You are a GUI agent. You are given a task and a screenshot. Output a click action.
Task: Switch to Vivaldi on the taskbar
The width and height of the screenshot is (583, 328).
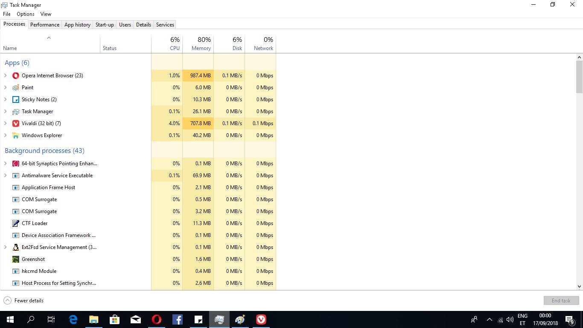tap(261, 319)
